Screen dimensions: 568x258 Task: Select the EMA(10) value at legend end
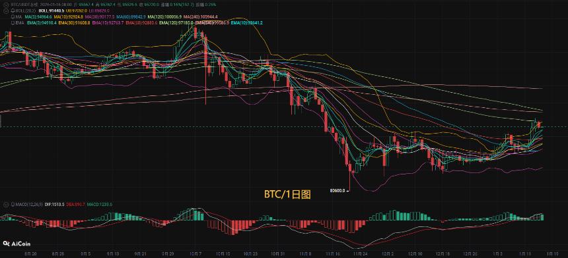point(247,23)
